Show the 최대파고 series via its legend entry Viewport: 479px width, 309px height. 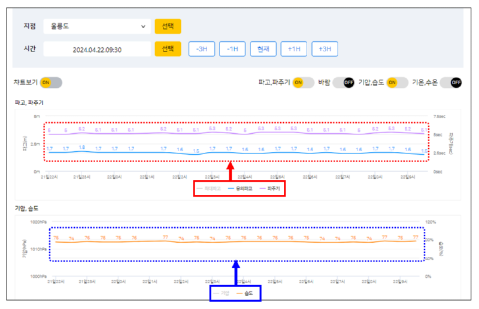point(208,188)
